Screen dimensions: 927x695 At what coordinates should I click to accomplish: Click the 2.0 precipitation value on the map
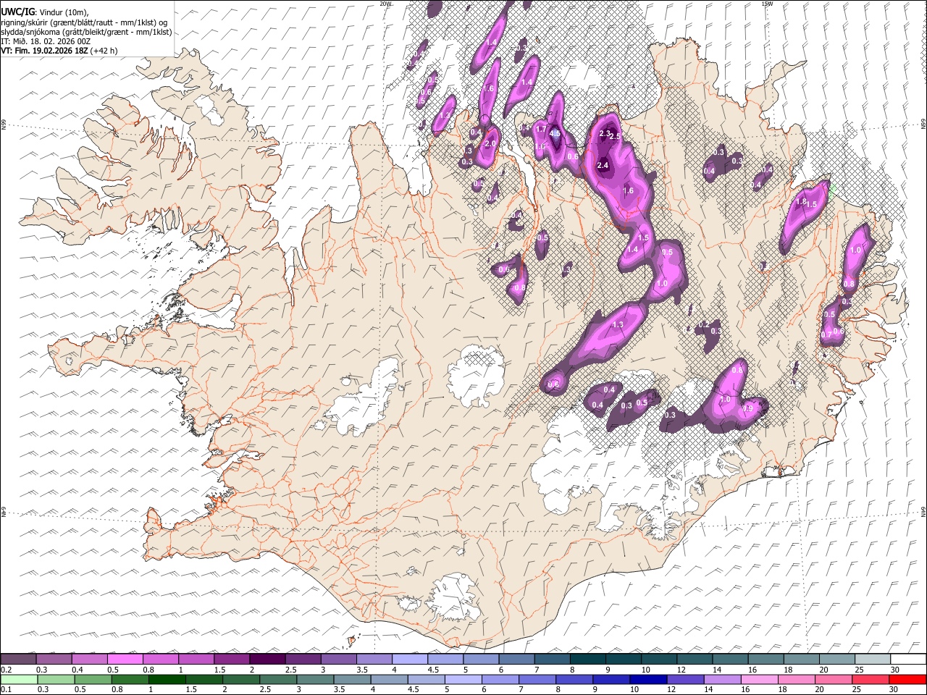(490, 143)
